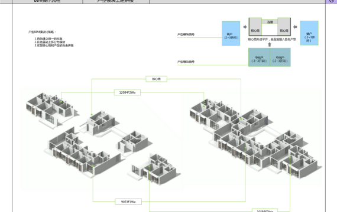Select the green-outlined 核心筒 label above the models
337x212 pixels.
[156, 79]
